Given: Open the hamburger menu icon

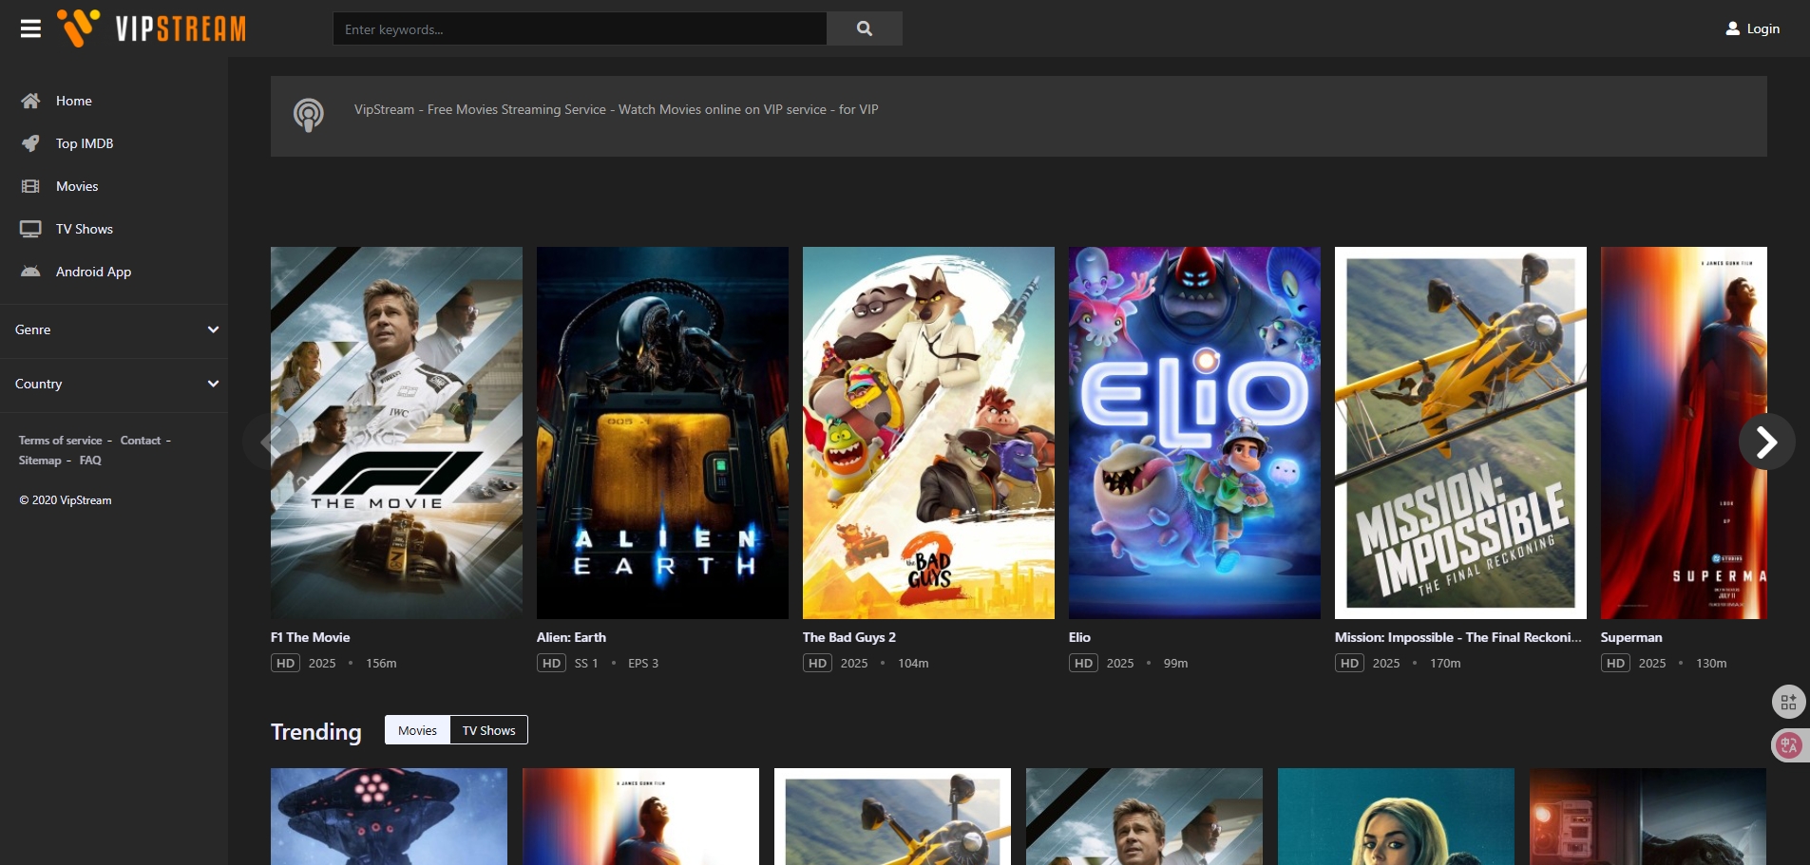Looking at the screenshot, I should (x=30, y=28).
